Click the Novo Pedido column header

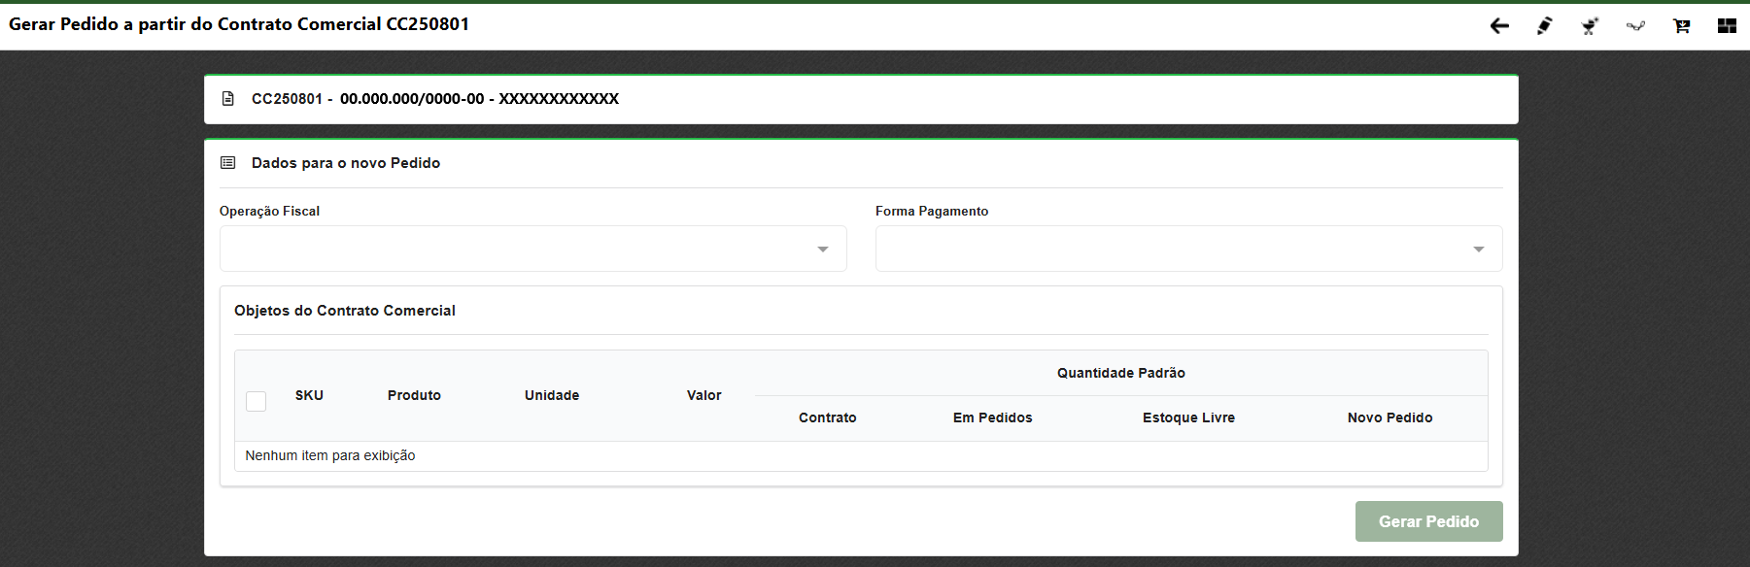(x=1390, y=417)
